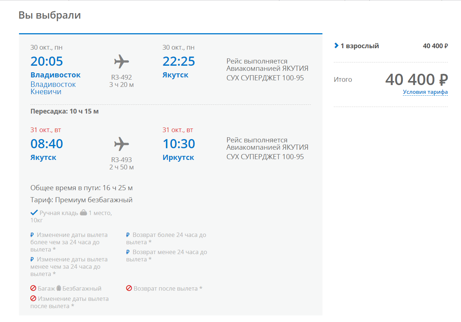The width and height of the screenshot is (461, 322).
Task: Click the Владивосток Кневичи airport name
Action: [x=53, y=88]
